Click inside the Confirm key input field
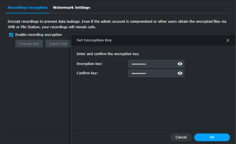 coord(152,73)
